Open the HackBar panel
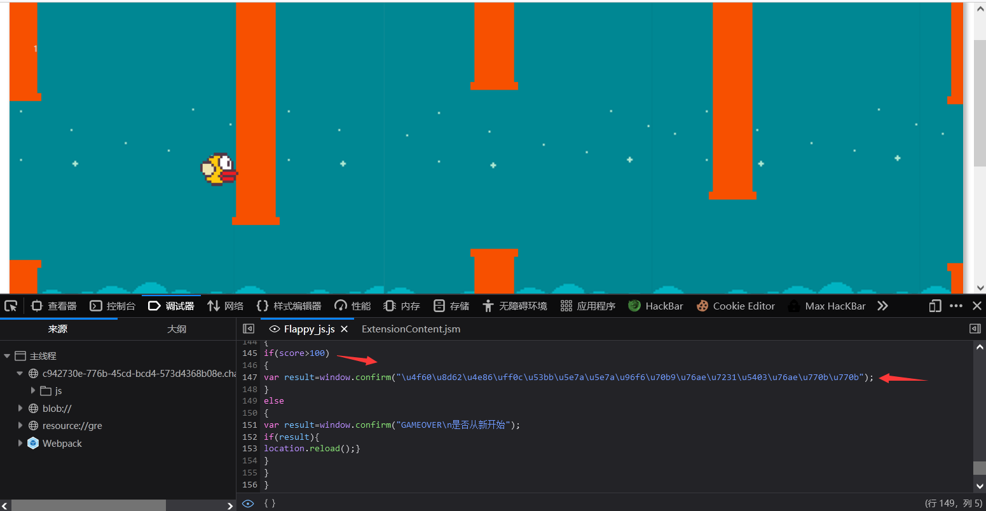Screen dimensions: 986x511 [x=656, y=306]
